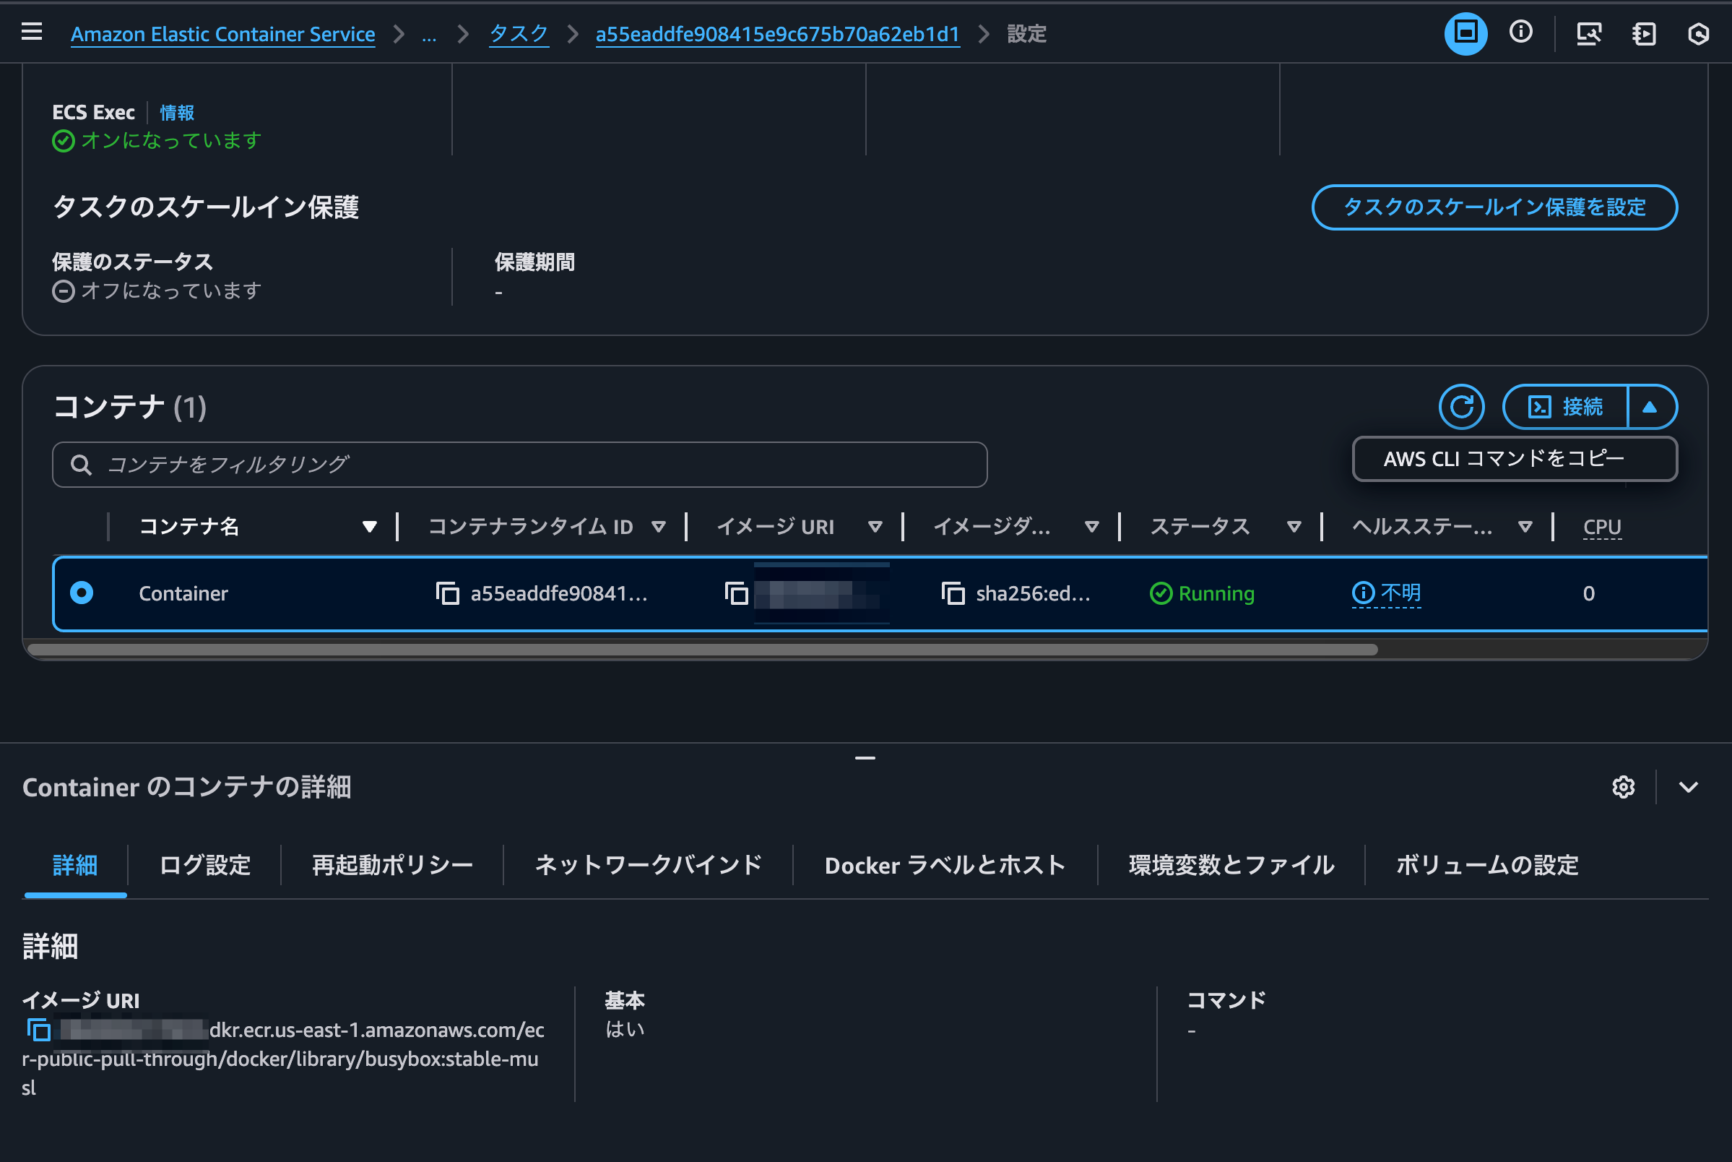1732x1162 pixels.
Task: Sort by コンテナランタイム ID column
Action: pos(658,527)
